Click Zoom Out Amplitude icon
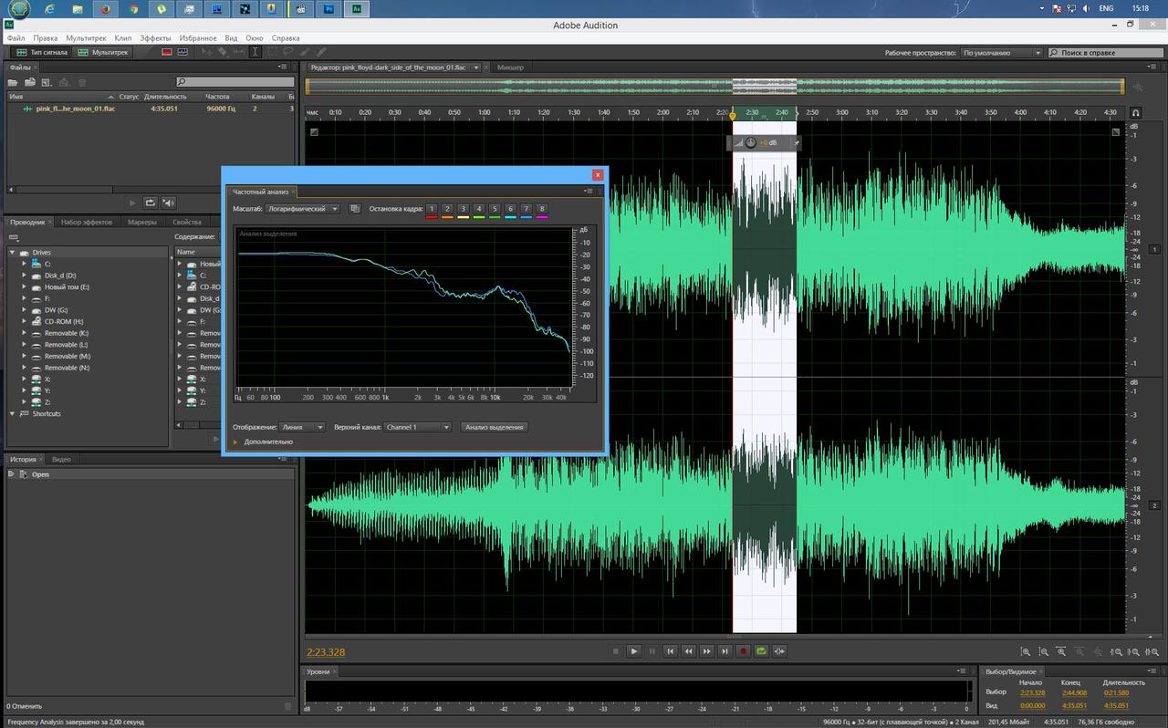The width and height of the screenshot is (1168, 728). [x=1043, y=651]
